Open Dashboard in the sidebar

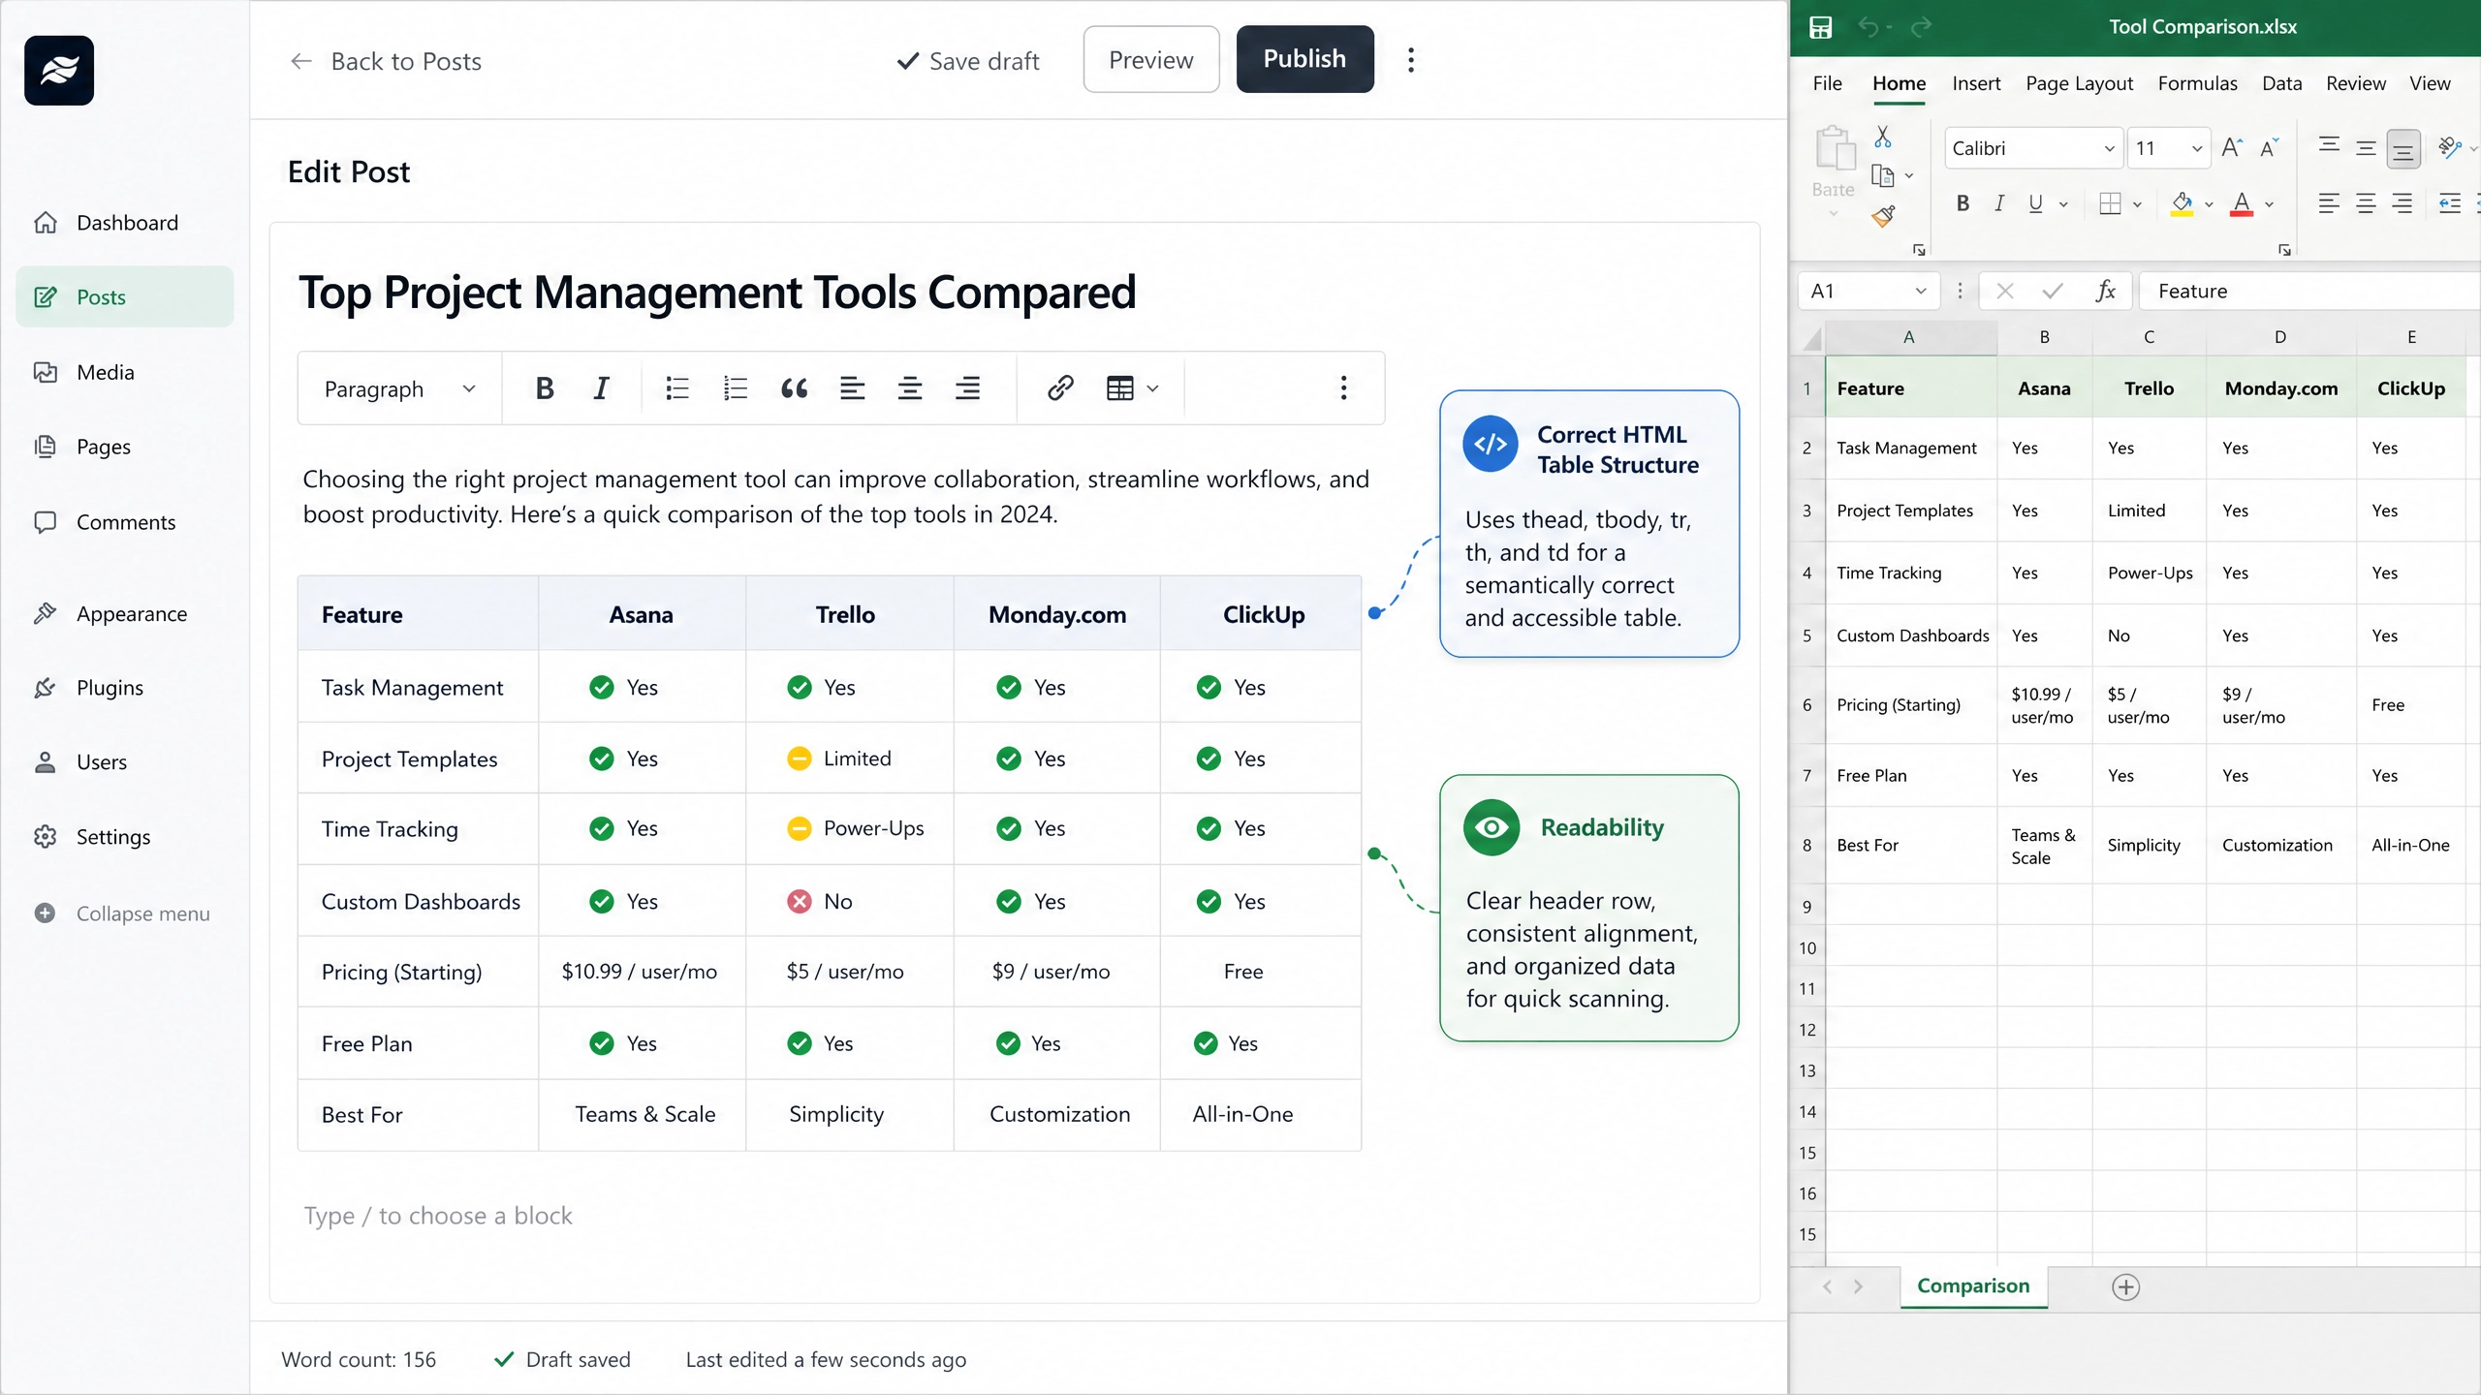[x=124, y=223]
